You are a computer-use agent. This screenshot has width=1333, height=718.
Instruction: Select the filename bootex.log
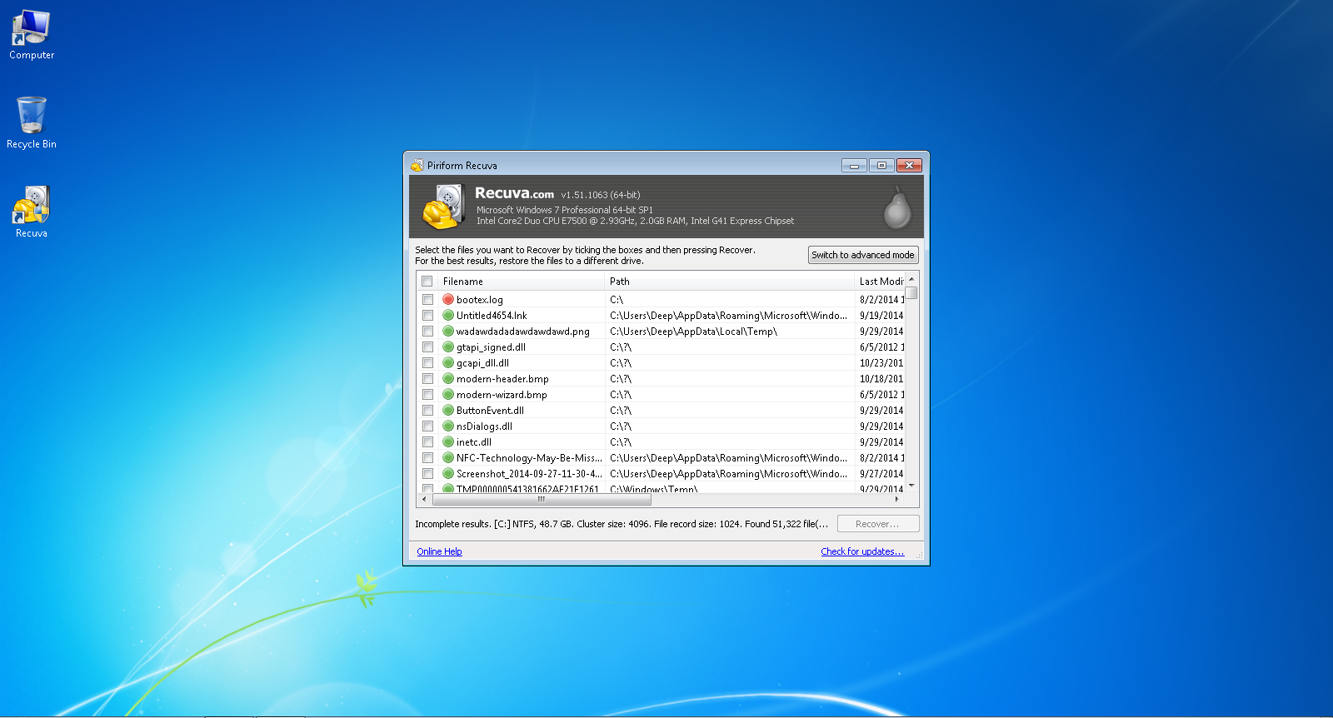480,300
